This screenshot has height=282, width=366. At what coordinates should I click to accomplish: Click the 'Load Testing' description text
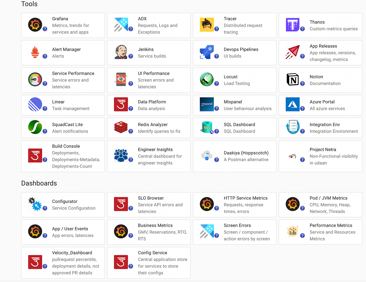tap(237, 83)
